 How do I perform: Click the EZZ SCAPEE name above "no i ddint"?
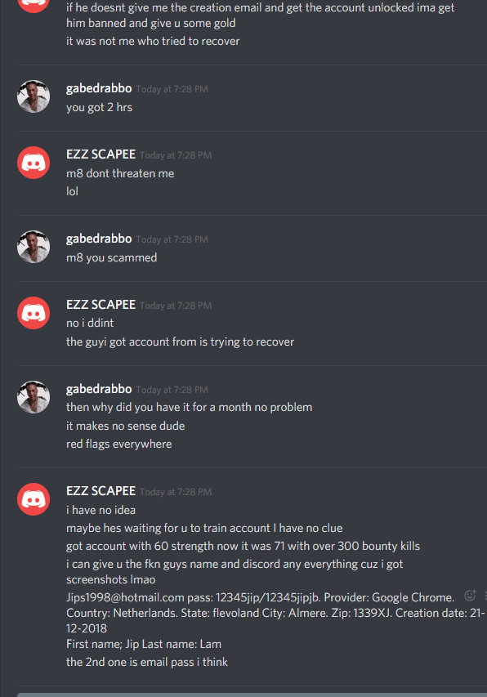[101, 305]
